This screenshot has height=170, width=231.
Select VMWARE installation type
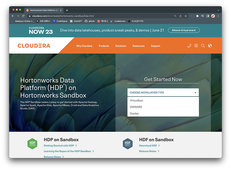click(x=163, y=107)
